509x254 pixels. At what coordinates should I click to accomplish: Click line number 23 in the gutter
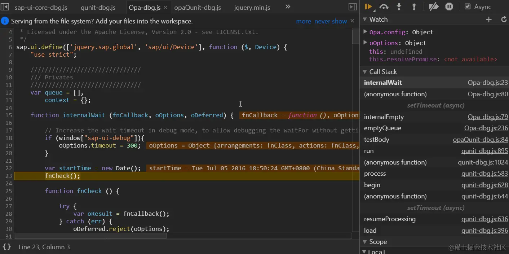(9, 176)
